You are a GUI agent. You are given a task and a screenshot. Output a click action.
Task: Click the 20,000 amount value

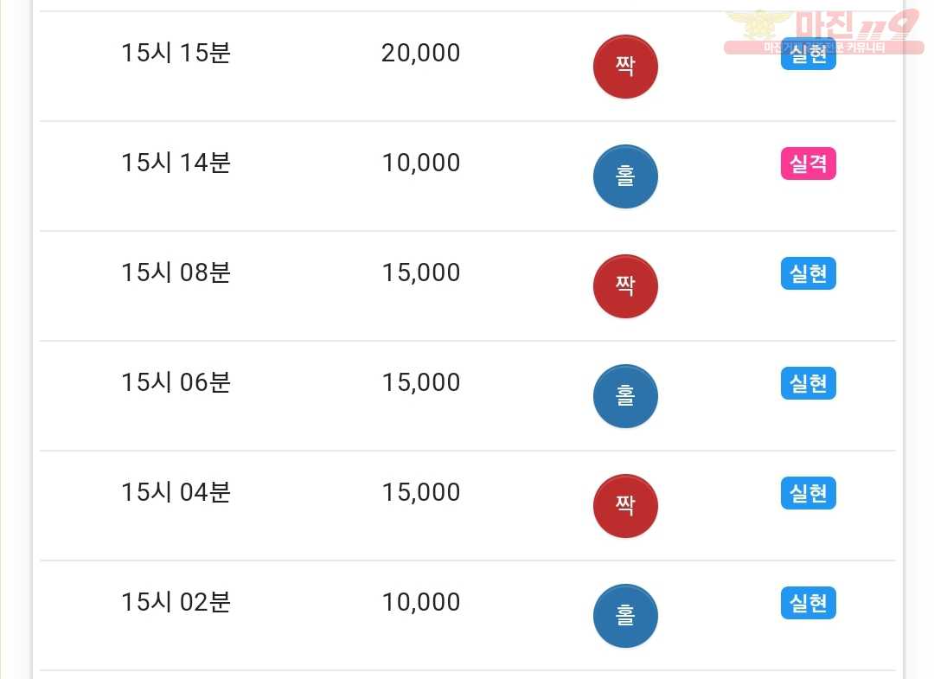(420, 54)
